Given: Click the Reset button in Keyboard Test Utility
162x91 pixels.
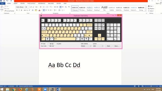Looking at the screenshot, I should click(x=109, y=46).
